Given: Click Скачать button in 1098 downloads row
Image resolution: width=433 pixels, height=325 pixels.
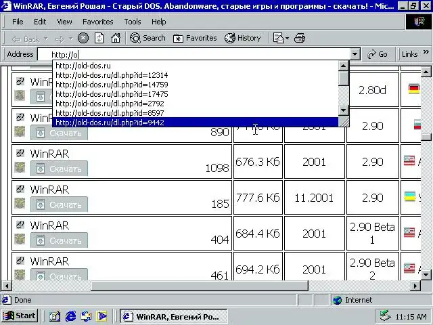Looking at the screenshot, I should [x=59, y=169].
